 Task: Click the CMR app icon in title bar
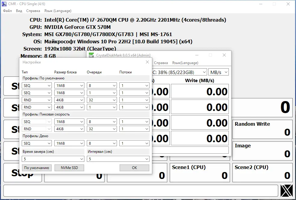[4, 4]
